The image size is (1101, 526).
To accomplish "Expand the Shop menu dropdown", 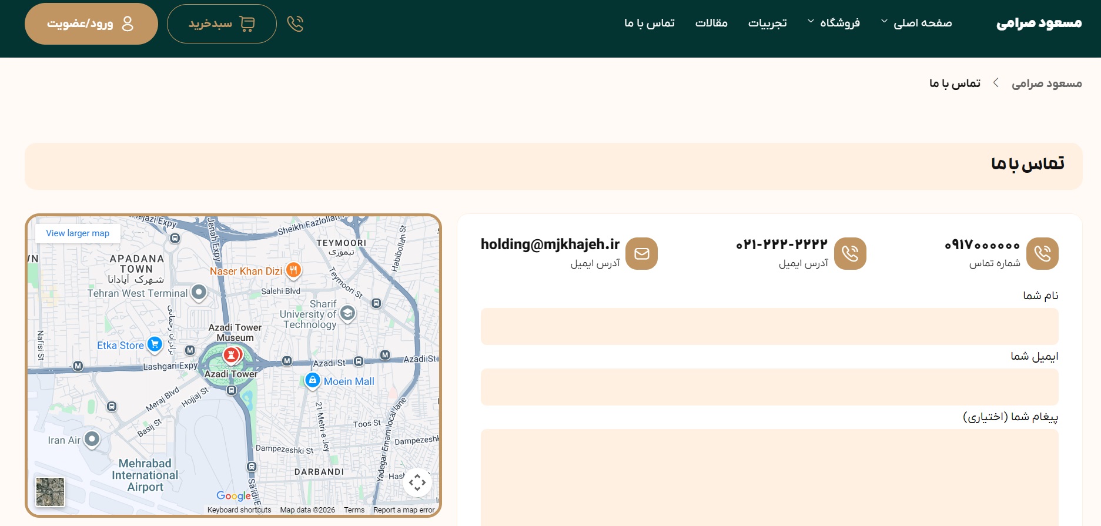I will (x=834, y=23).
